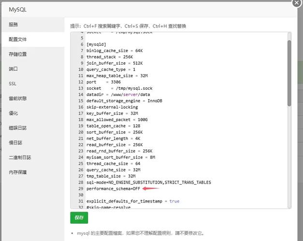Image resolution: width=303 pixels, height=241 pixels.
Task: Click the join_buffer_size = 512K line
Action: tap(115, 63)
